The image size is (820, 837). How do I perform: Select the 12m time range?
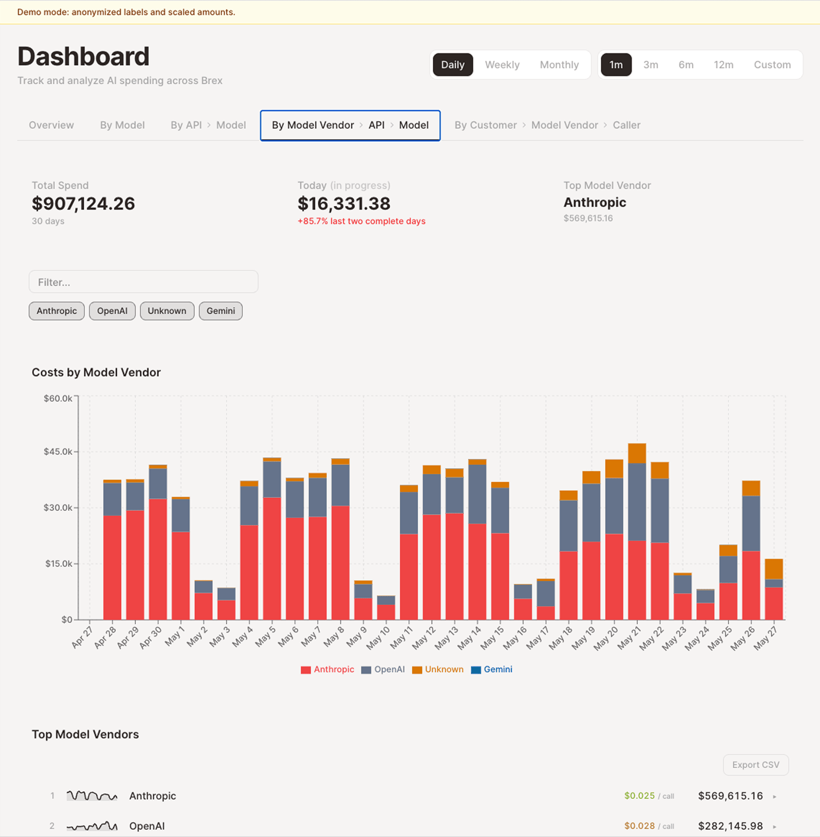pos(723,65)
